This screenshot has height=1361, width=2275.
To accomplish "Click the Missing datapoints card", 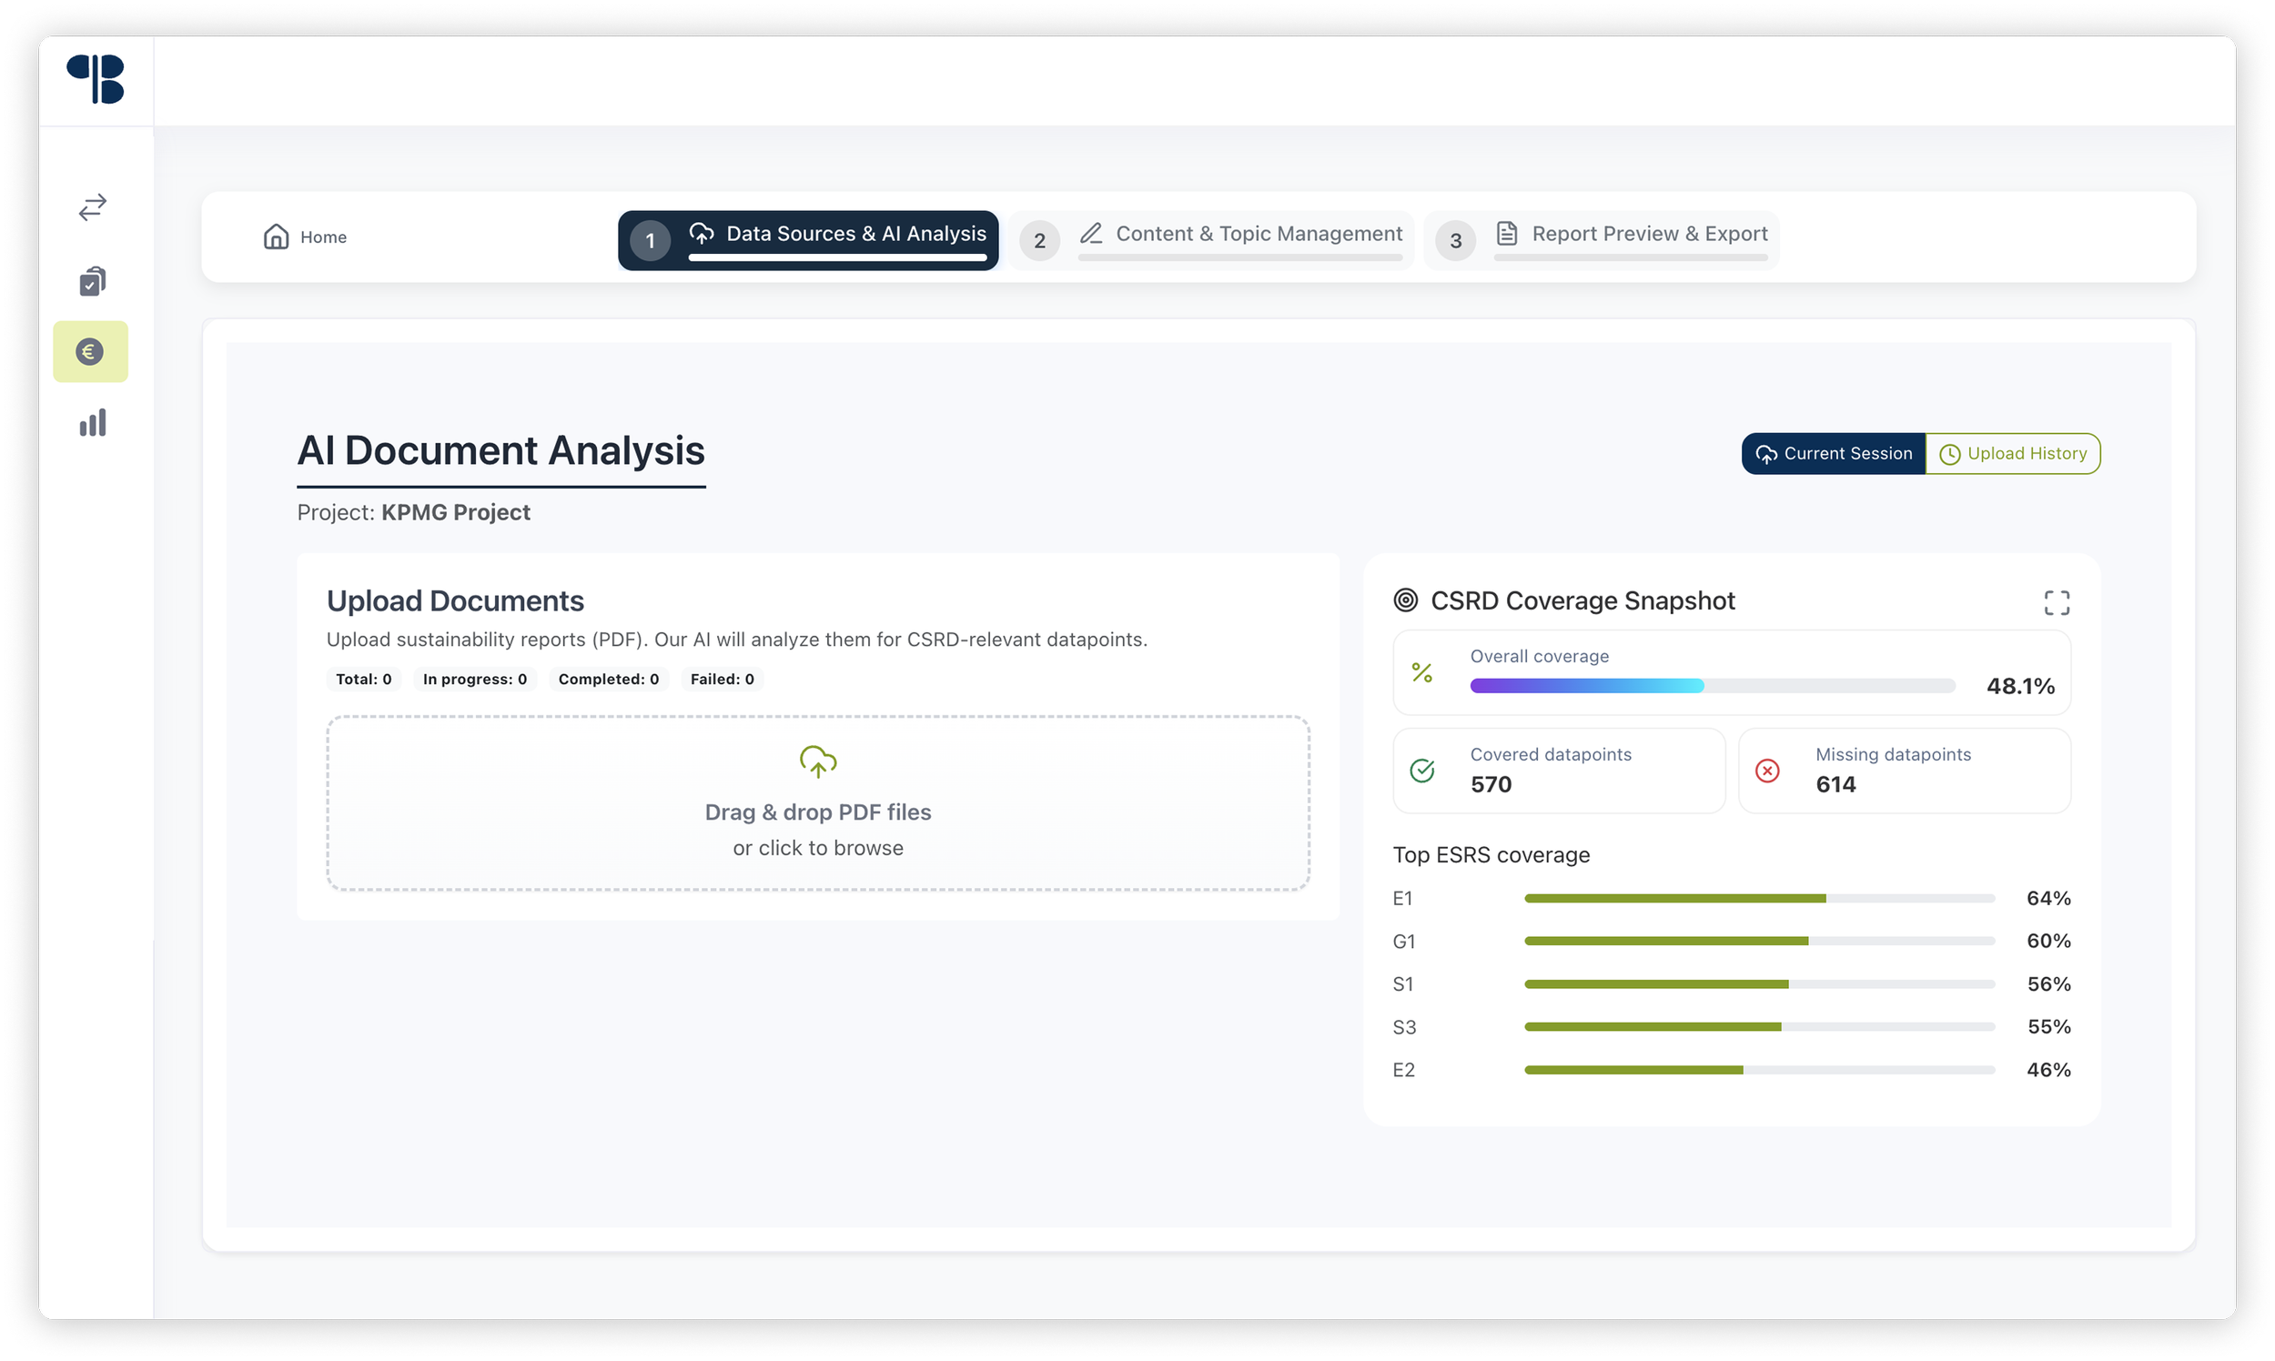I will click(1905, 771).
